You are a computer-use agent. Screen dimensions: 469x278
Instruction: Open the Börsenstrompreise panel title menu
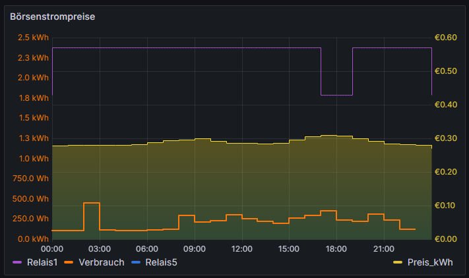[x=52, y=16]
